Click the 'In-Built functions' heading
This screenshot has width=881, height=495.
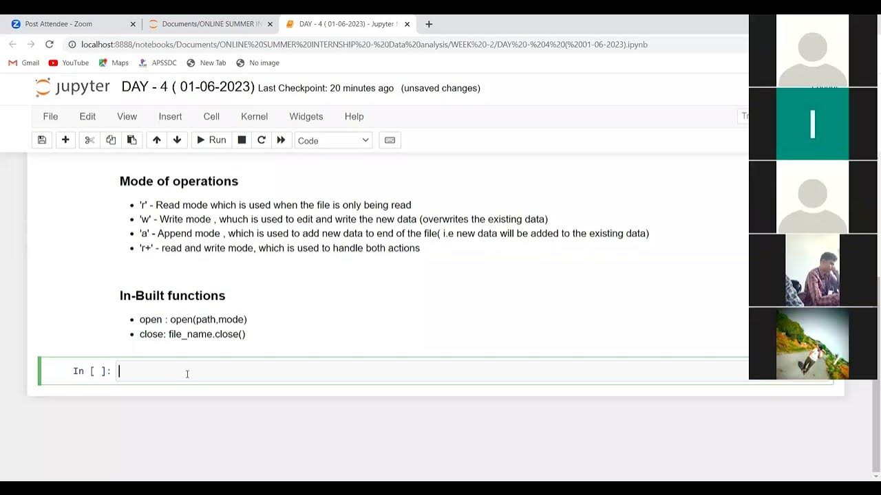pos(173,296)
